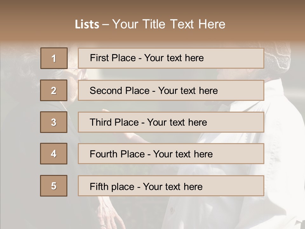Click the words 'Third Place'
The width and height of the screenshot is (305, 229).
click(114, 122)
